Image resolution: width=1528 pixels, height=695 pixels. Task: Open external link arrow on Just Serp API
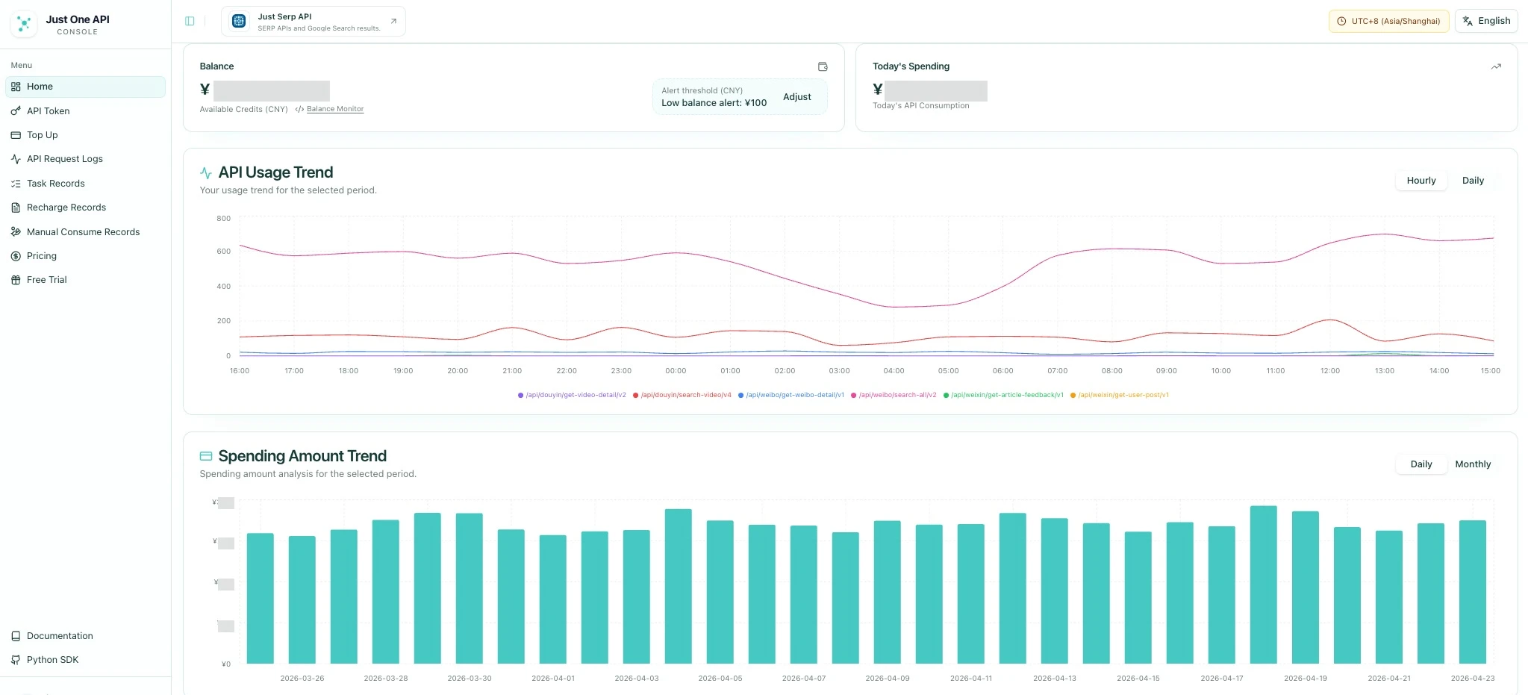[393, 21]
